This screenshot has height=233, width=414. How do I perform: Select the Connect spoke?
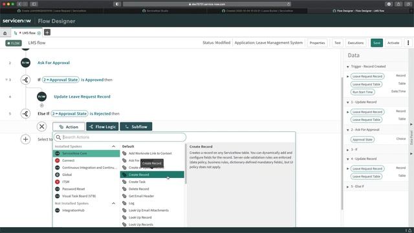coord(86,161)
